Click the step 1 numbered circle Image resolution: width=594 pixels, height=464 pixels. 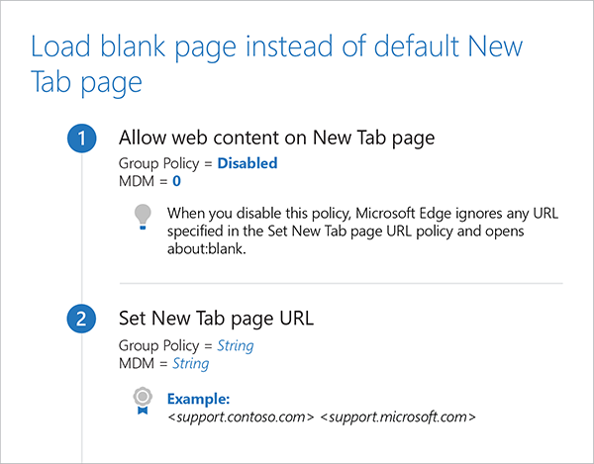click(81, 139)
